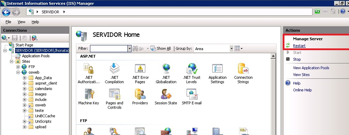This screenshot has width=349, height=135.
Task: Open the Providers feature icon
Action: point(140,94)
